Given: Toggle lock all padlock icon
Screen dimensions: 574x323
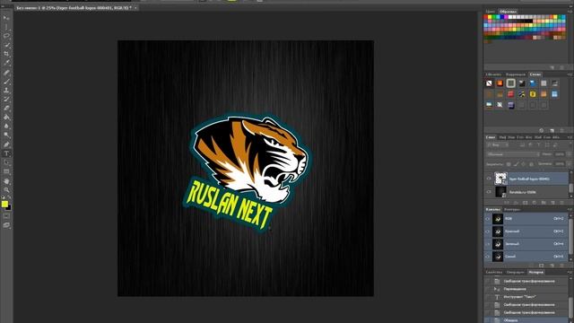Looking at the screenshot, I should coord(531,164).
